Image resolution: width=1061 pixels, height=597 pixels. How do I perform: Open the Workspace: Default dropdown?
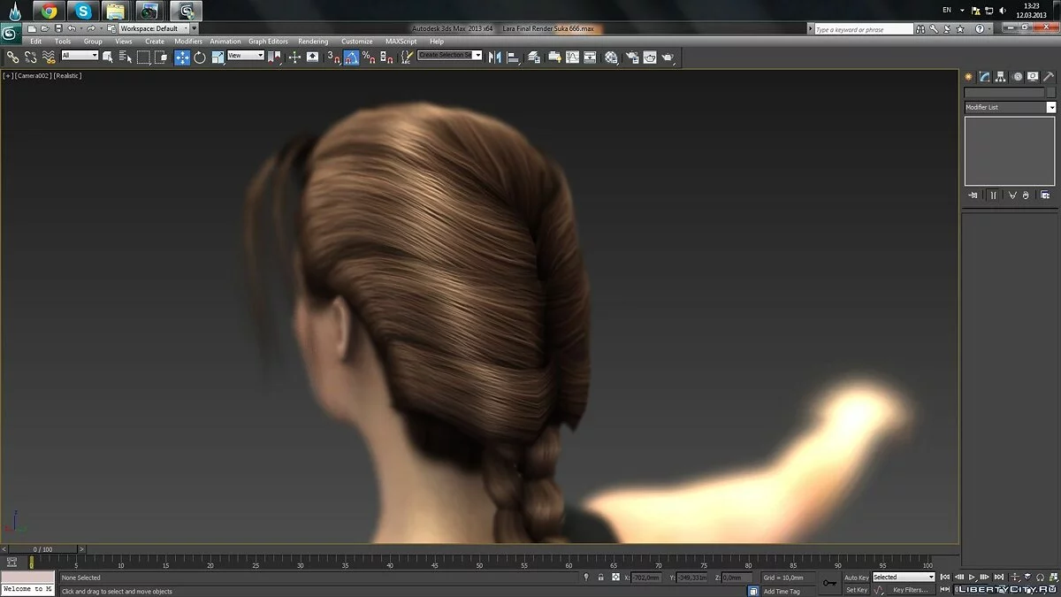coord(154,28)
